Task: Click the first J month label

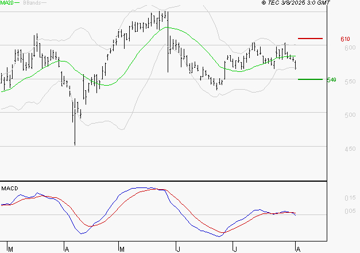Action: 178,250
